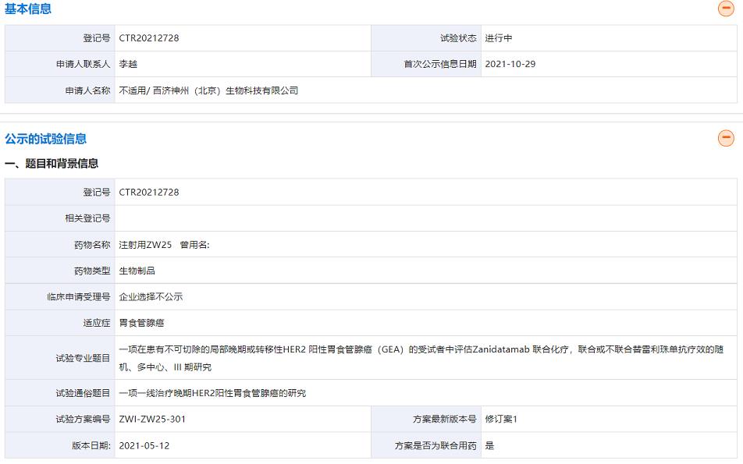
Task: Select applicant contact name 李越
Action: pyautogui.click(x=128, y=64)
